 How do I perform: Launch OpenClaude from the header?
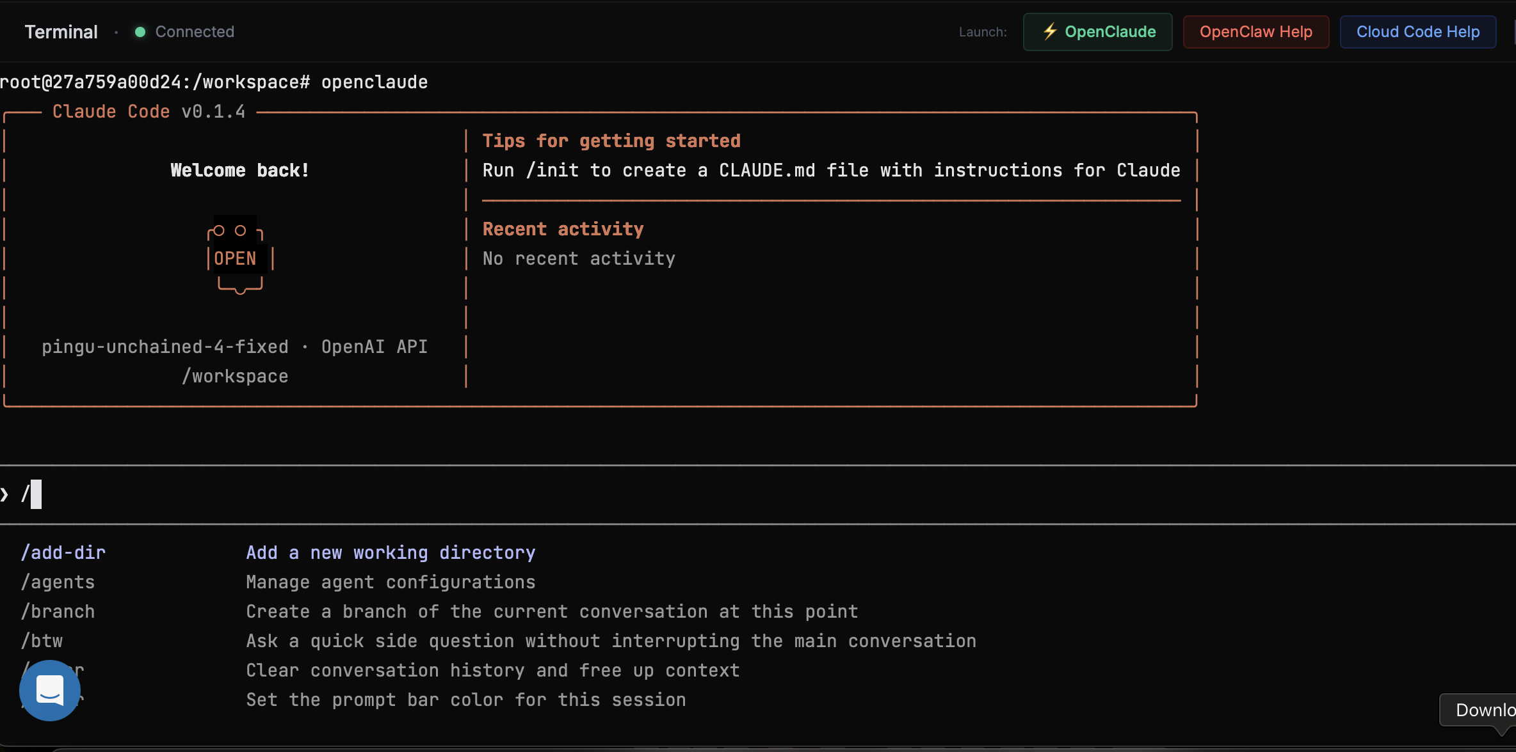1097,31
